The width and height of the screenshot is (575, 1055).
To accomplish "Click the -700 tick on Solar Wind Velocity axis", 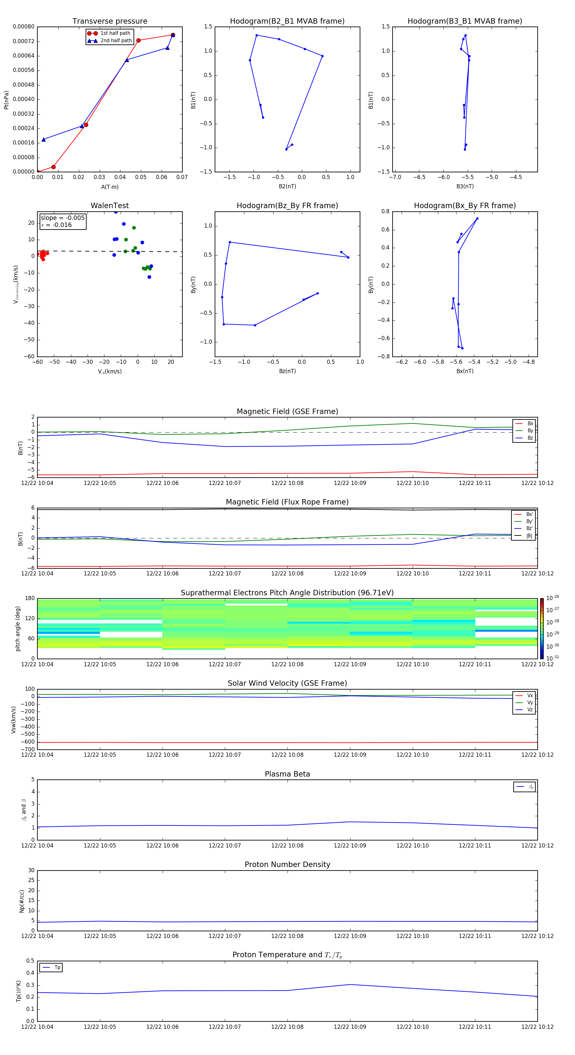I will tap(28, 749).
